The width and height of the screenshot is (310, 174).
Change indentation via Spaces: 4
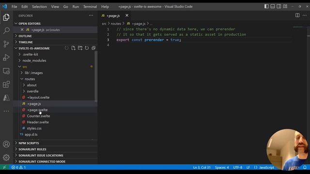[222, 168]
